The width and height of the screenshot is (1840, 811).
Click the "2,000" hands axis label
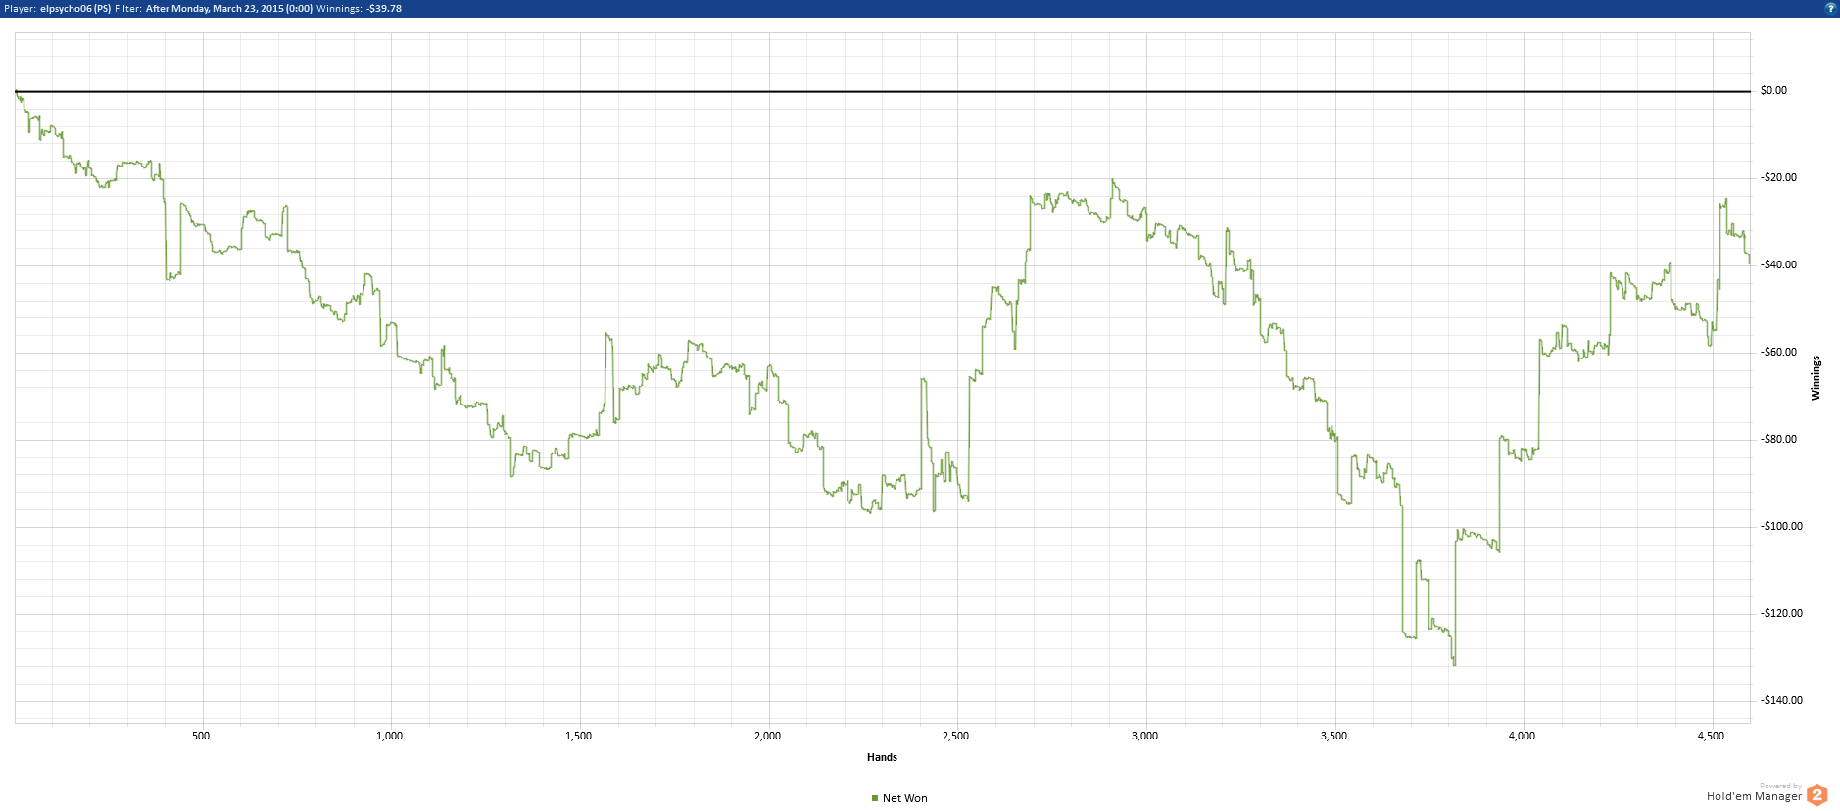pyautogui.click(x=768, y=736)
